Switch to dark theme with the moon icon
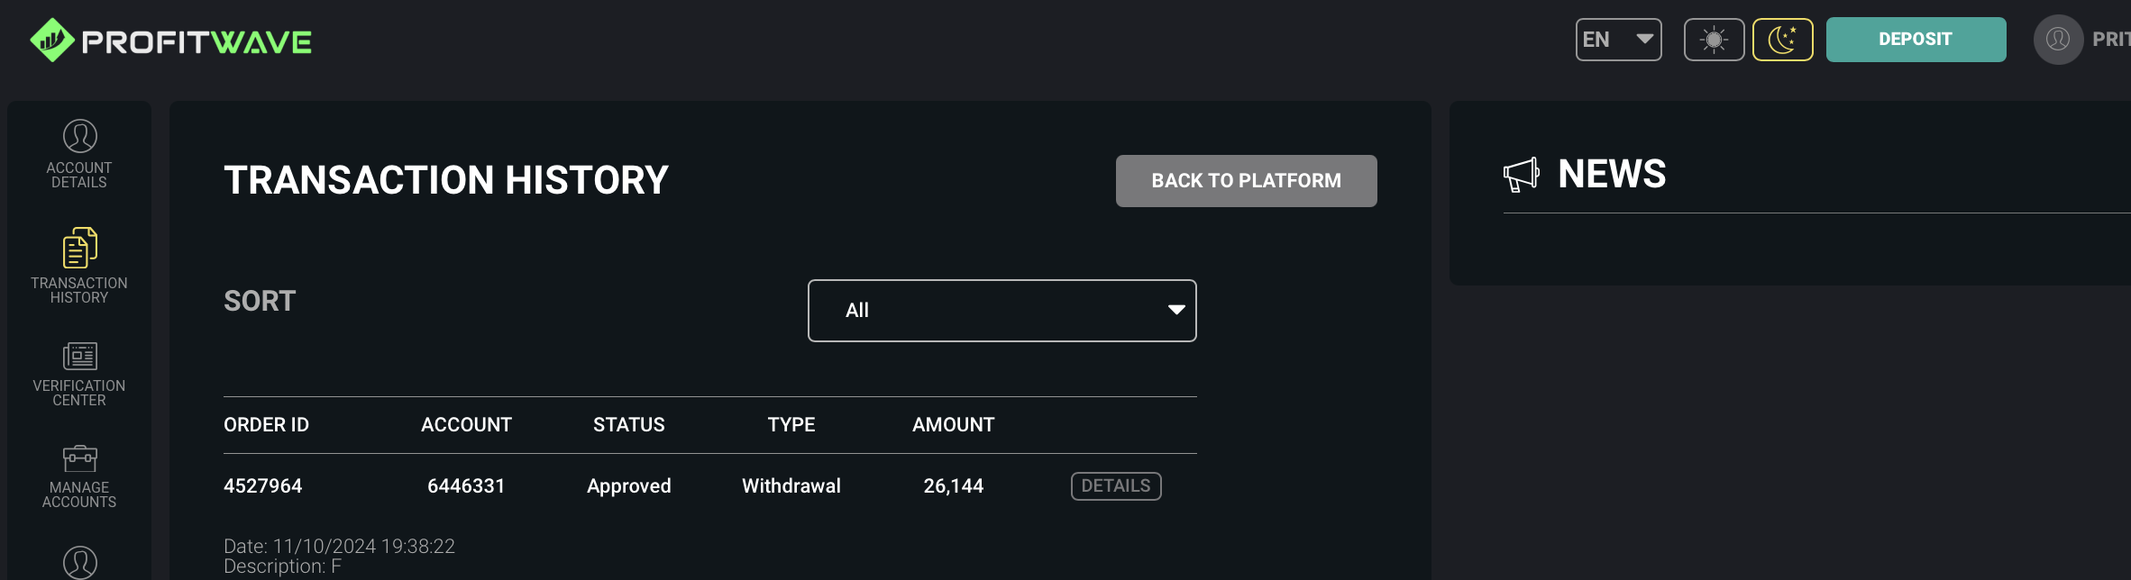The height and width of the screenshot is (580, 2131). click(1782, 40)
